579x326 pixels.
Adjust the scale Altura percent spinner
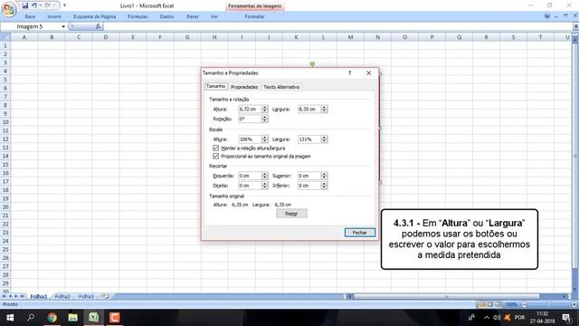pyautogui.click(x=264, y=139)
